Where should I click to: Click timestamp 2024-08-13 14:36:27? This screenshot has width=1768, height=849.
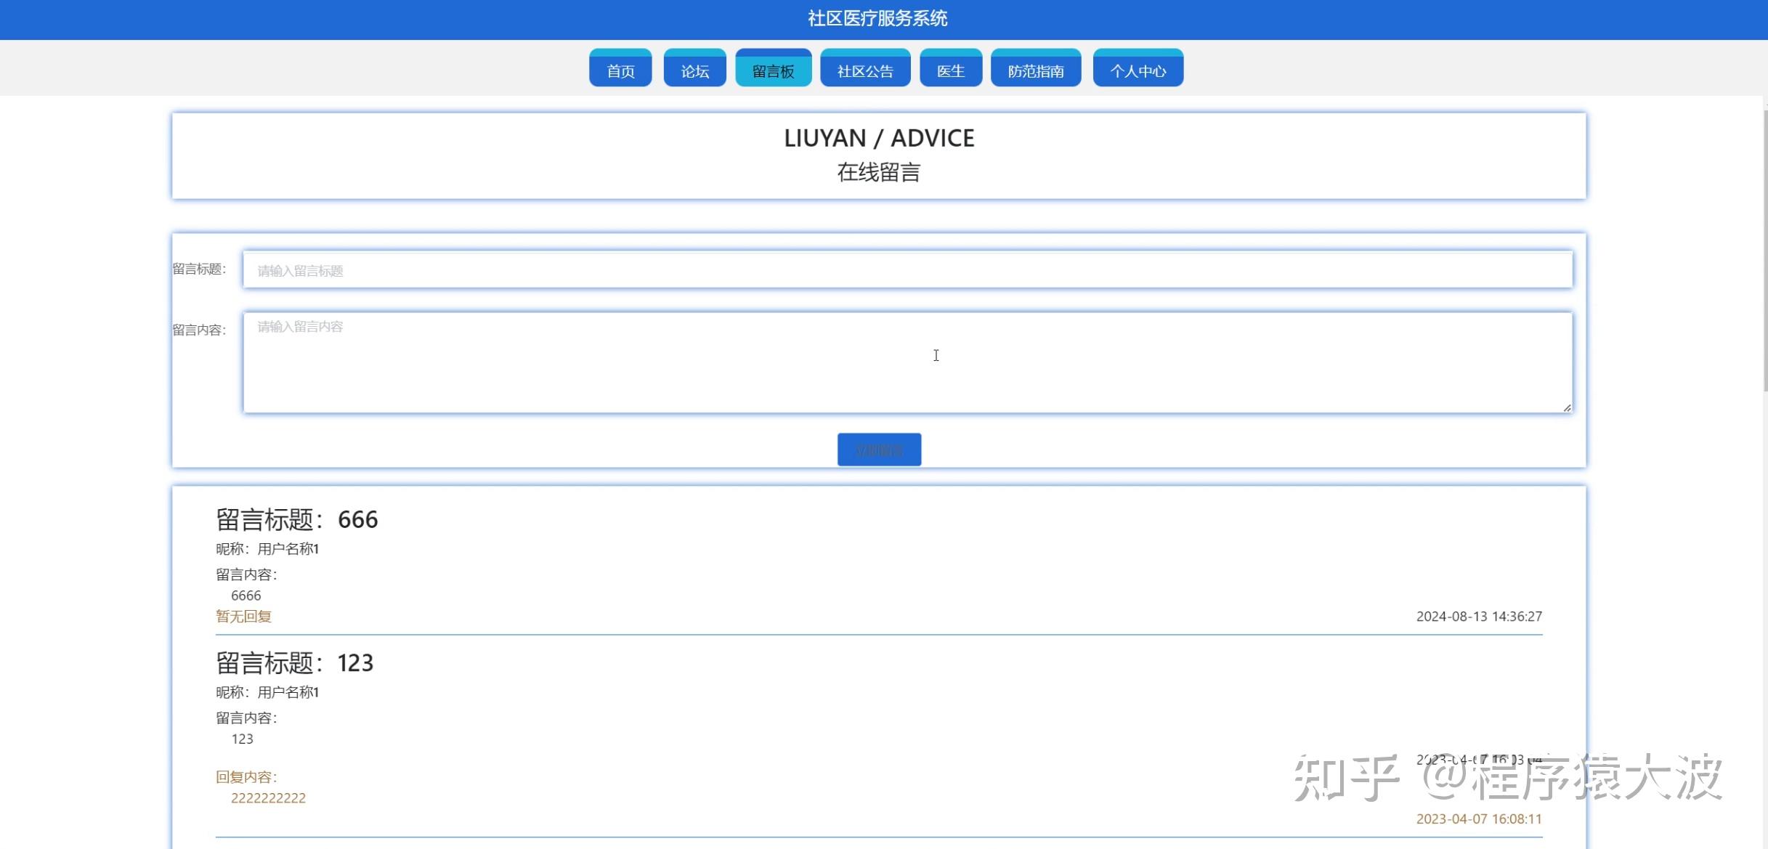coord(1478,616)
